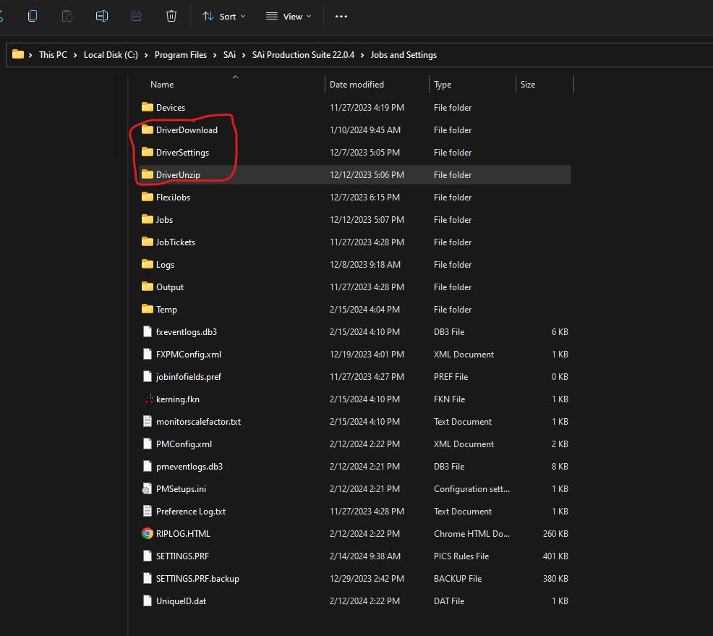Expand chevron after This PC

[x=75, y=55]
